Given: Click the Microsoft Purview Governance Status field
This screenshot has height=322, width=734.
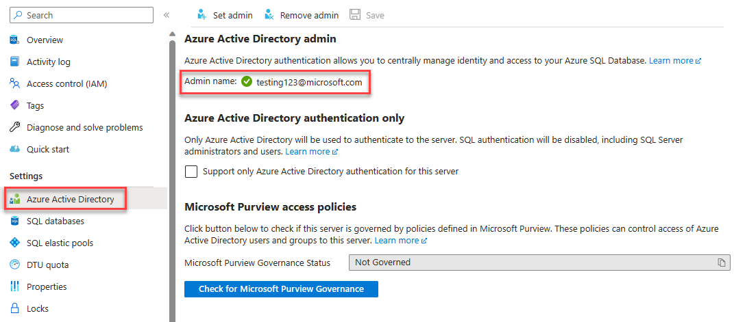Looking at the screenshot, I should coord(531,263).
